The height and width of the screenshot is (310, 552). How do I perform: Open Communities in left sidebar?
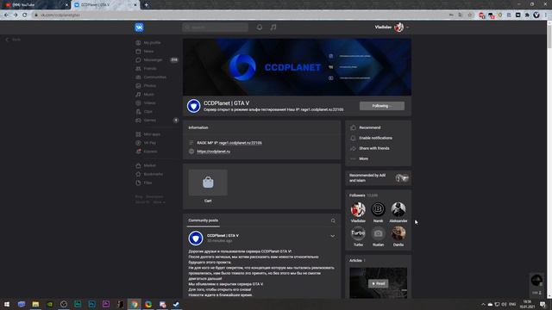156,77
